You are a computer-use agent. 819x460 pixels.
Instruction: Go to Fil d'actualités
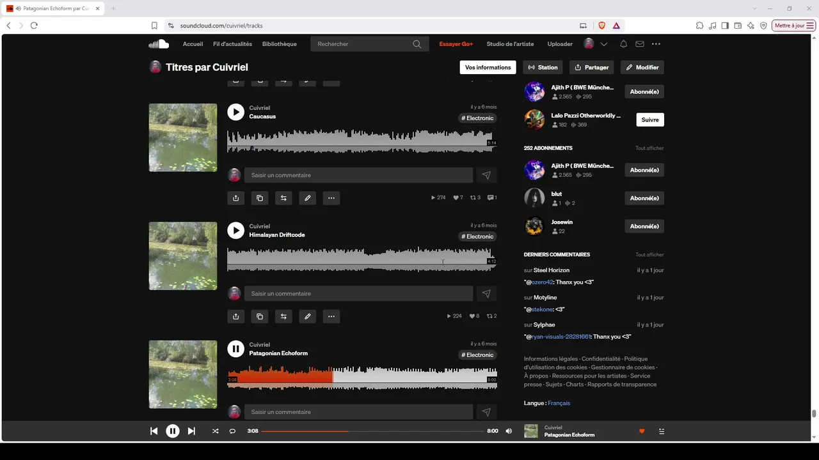point(232,44)
